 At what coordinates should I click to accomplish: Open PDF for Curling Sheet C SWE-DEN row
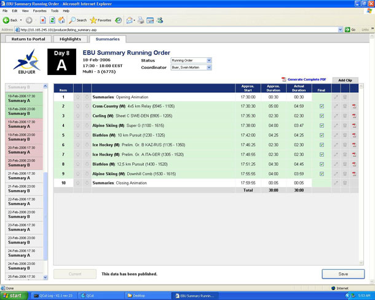(354, 116)
